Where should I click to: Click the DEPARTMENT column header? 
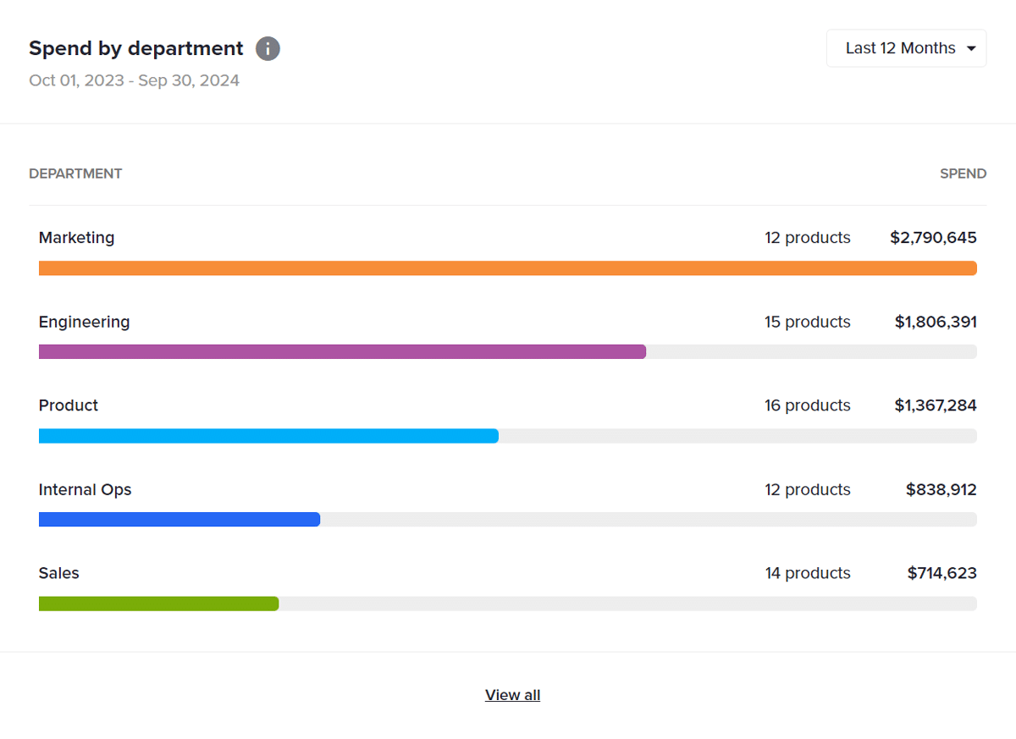[75, 174]
